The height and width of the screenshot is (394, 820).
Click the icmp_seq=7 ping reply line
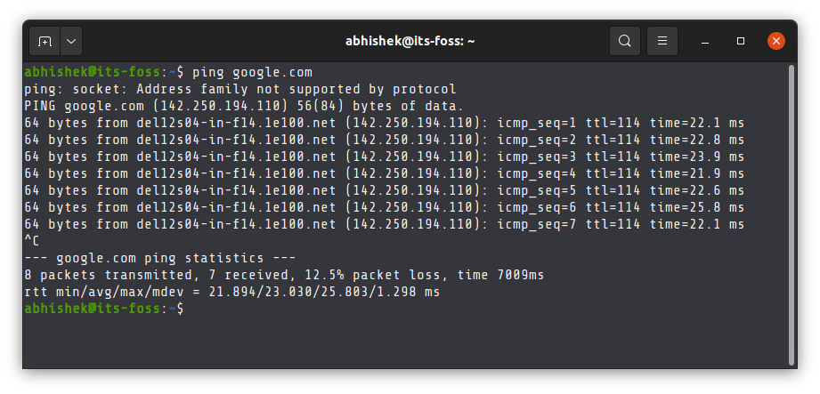click(x=384, y=224)
